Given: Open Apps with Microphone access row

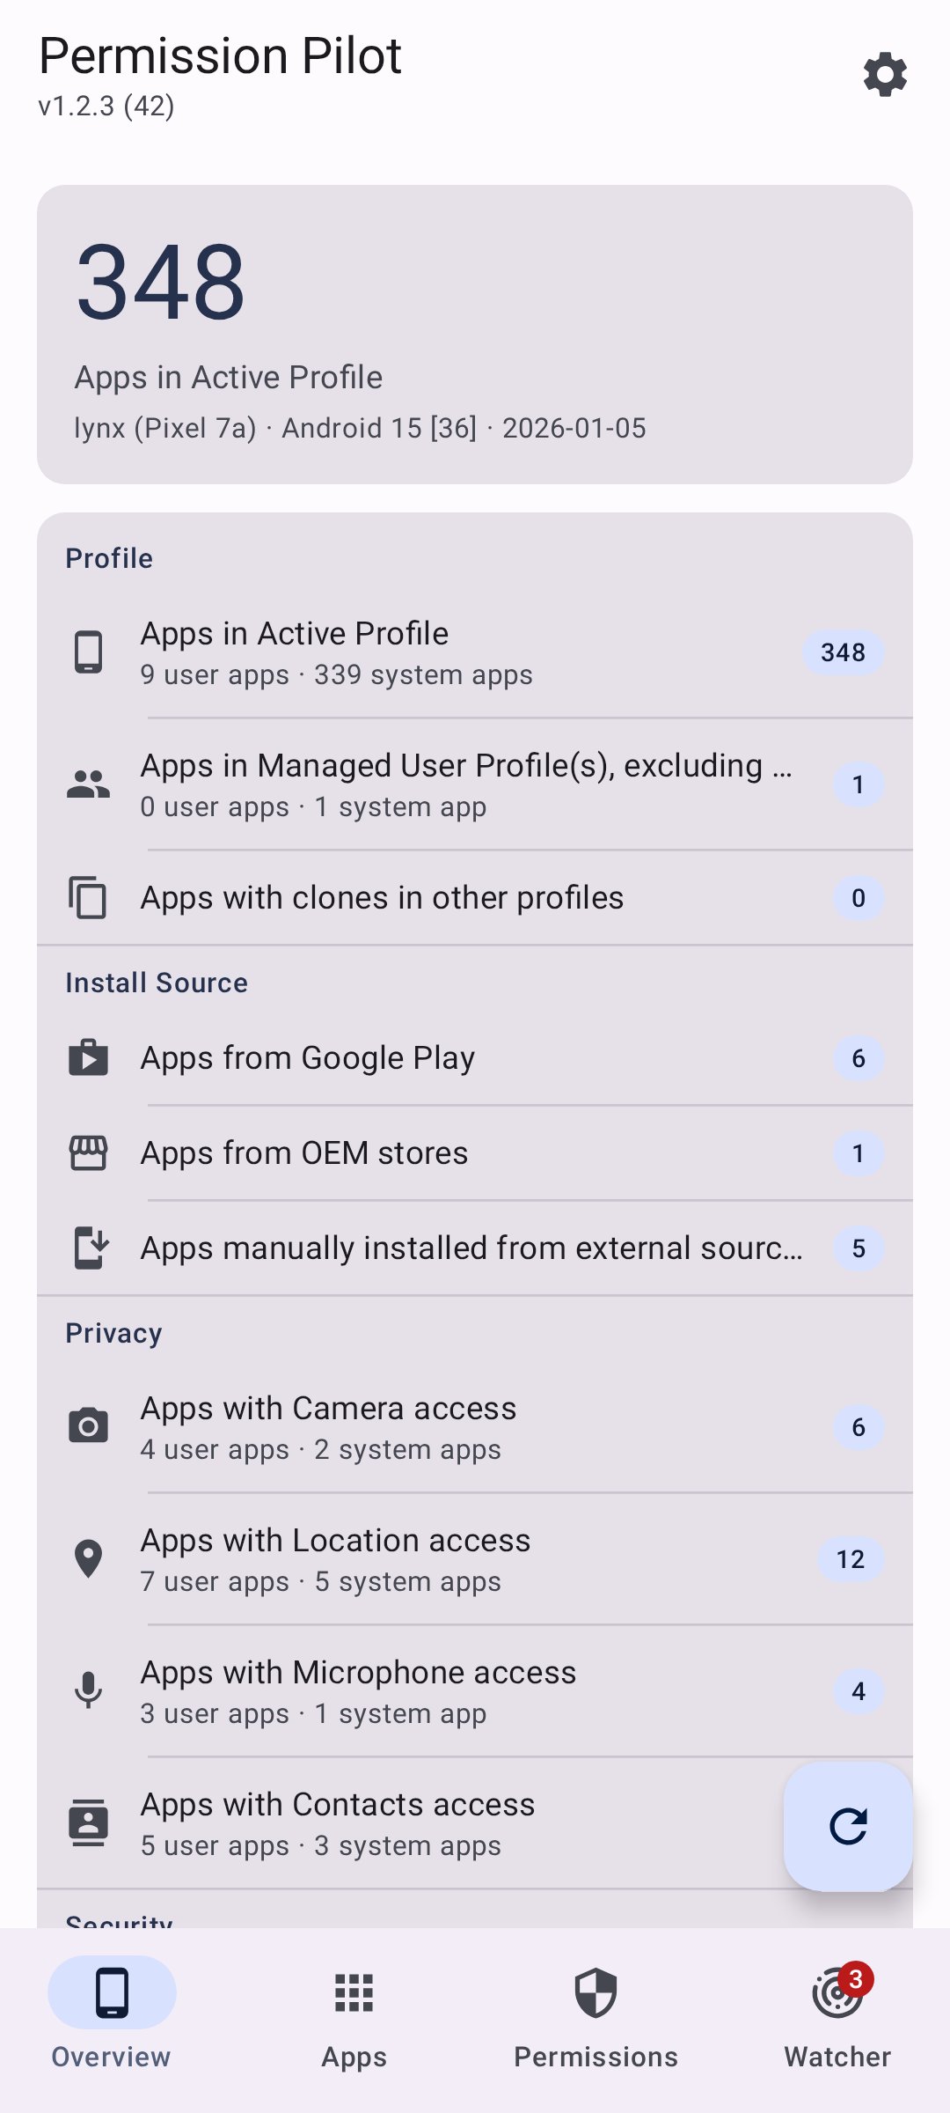Looking at the screenshot, I should tap(475, 1691).
